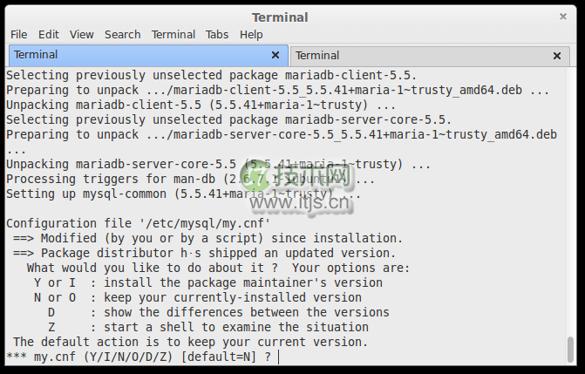Viewport: 585px width, 374px height.
Task: Close the Terminal window
Action: coord(562,17)
